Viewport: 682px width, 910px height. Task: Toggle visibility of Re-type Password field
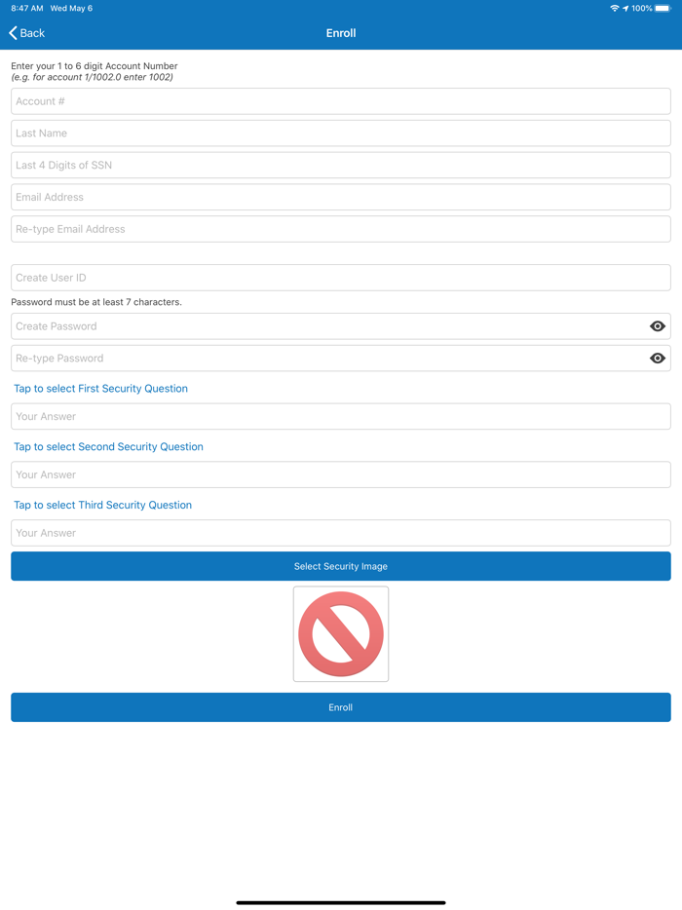(x=657, y=359)
